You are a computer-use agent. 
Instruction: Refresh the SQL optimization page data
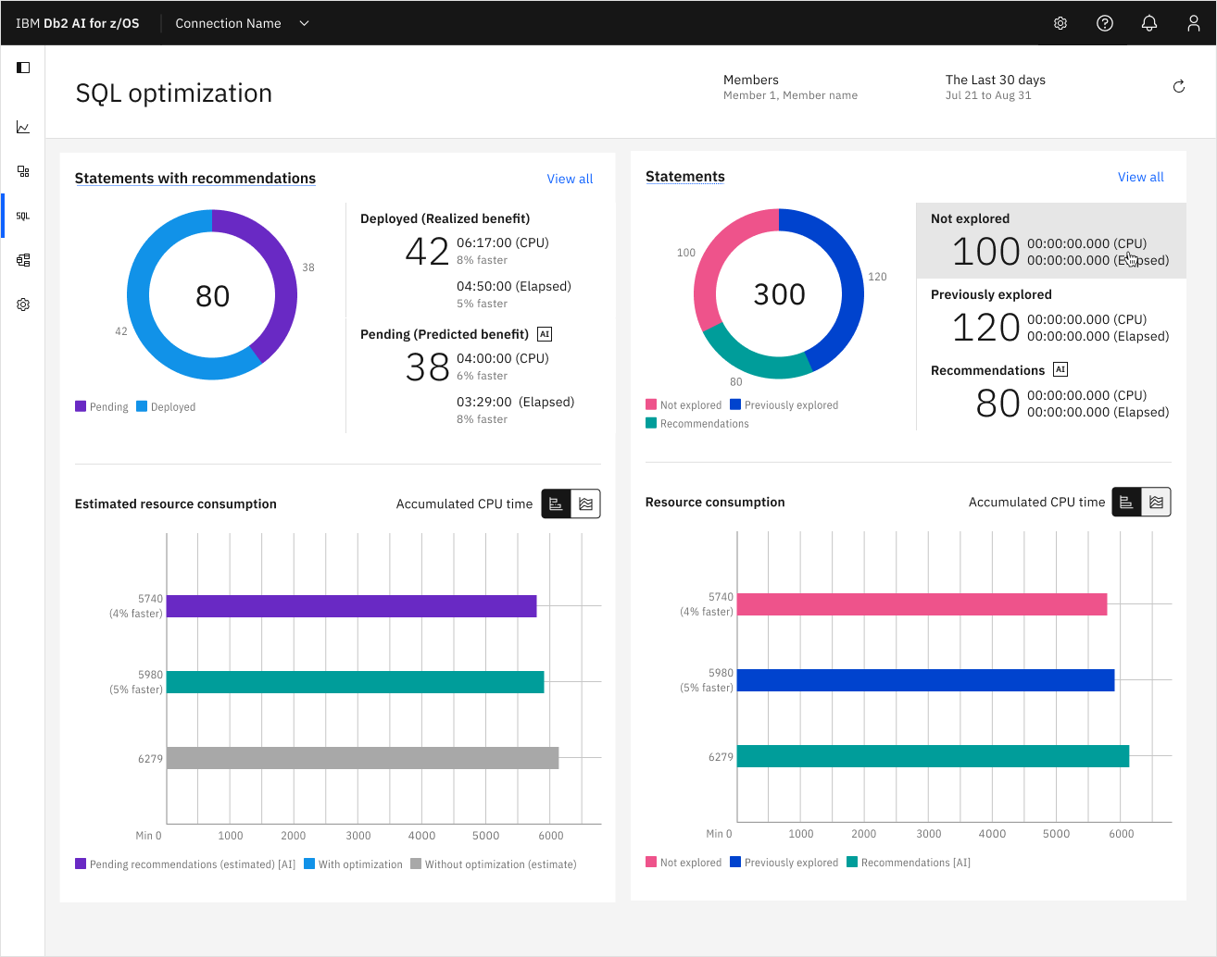(x=1178, y=86)
